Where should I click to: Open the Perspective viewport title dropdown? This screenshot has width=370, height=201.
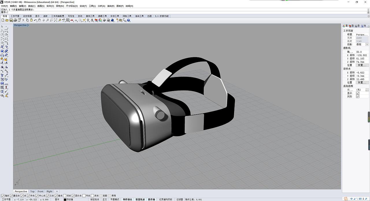[x=28, y=25]
